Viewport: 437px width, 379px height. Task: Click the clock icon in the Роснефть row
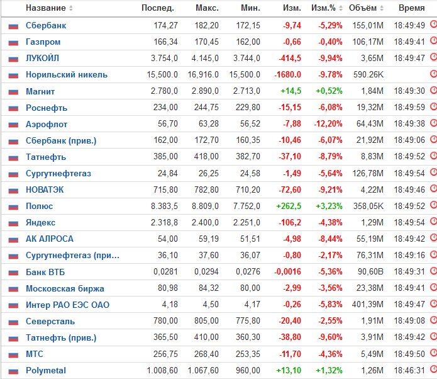[433, 106]
